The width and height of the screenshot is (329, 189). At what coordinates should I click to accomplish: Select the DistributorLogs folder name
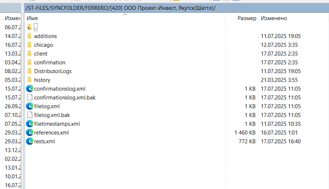pos(53,71)
